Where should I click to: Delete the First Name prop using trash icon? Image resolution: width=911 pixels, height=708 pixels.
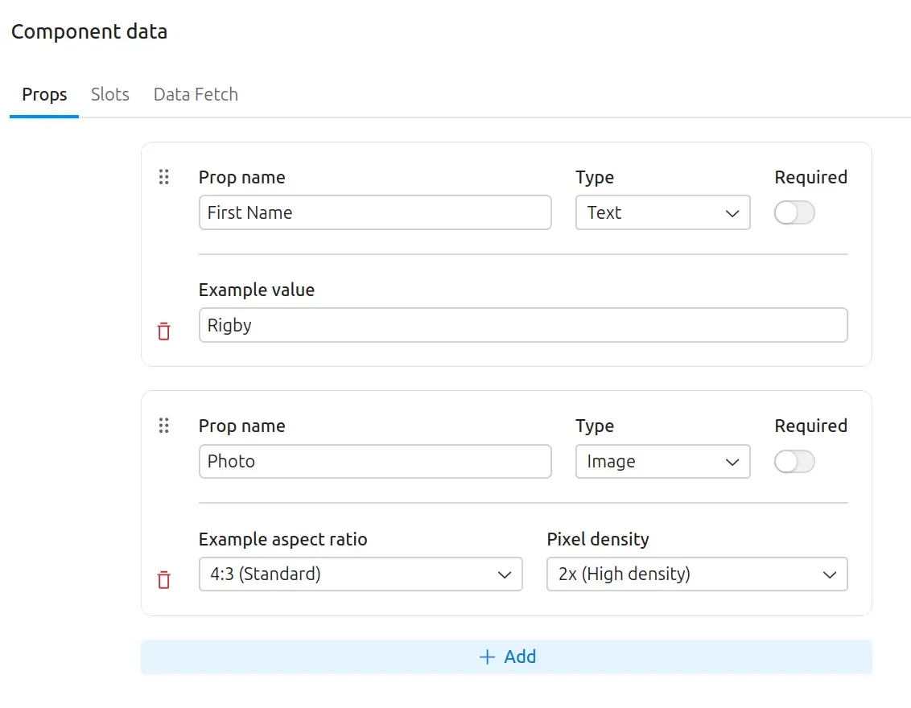click(x=164, y=331)
